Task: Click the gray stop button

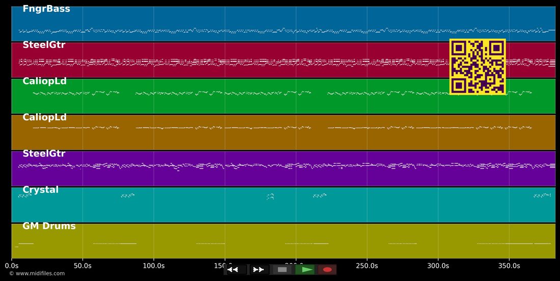Action: click(x=282, y=270)
